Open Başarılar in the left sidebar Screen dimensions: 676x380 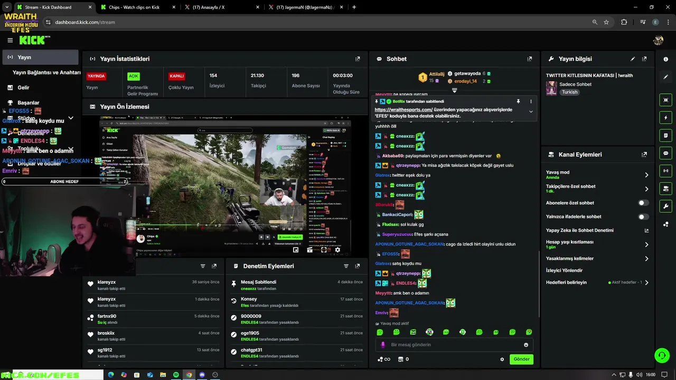click(x=29, y=103)
